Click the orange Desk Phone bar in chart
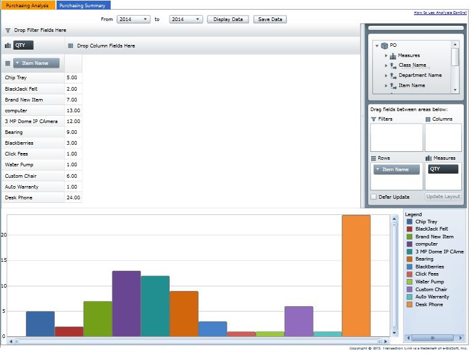This screenshot has width=471, height=353. [x=356, y=276]
